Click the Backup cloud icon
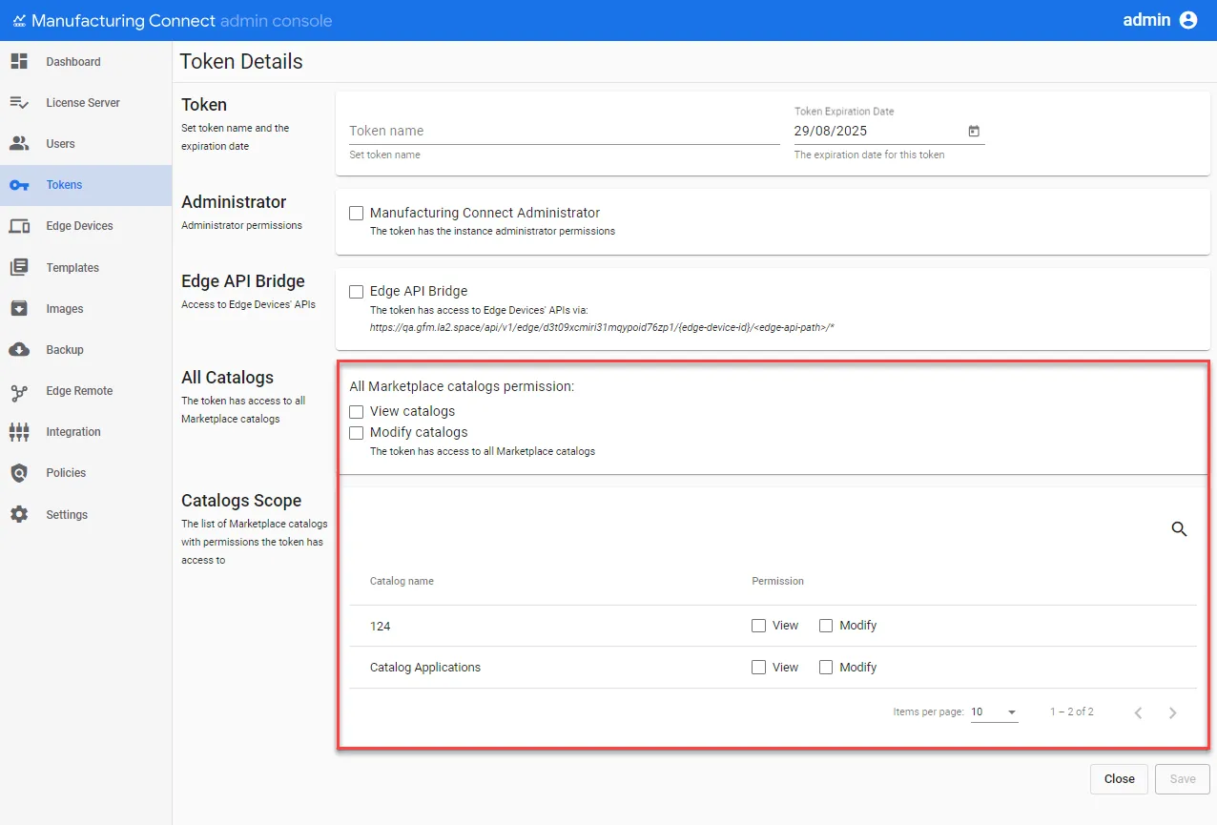Image resolution: width=1217 pixels, height=825 pixels. [x=19, y=350]
